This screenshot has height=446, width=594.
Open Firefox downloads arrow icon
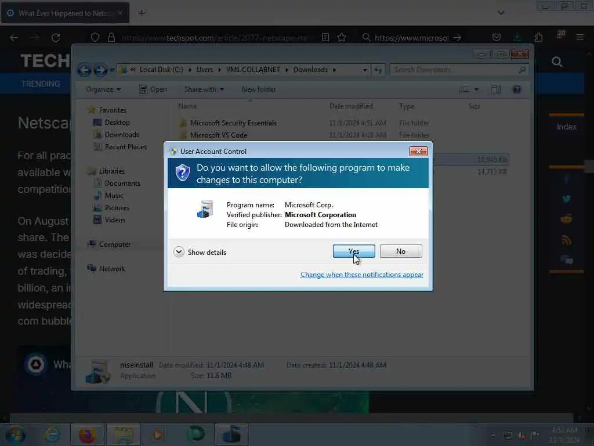point(517,37)
